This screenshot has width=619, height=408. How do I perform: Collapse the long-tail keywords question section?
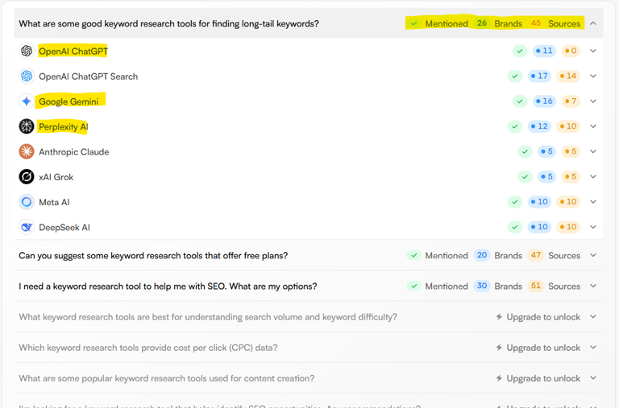point(593,23)
